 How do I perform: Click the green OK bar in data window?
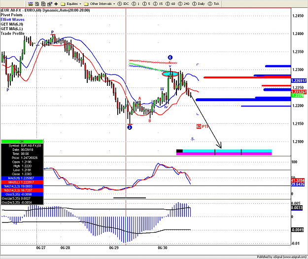coord(22,142)
